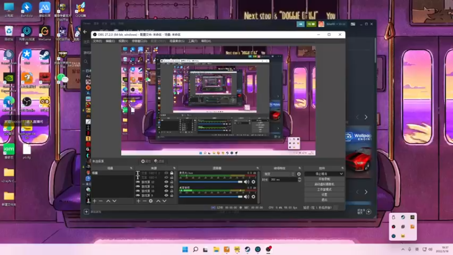The image size is (453, 255).
Task: Click Exit button in controls
Action: [x=324, y=200]
